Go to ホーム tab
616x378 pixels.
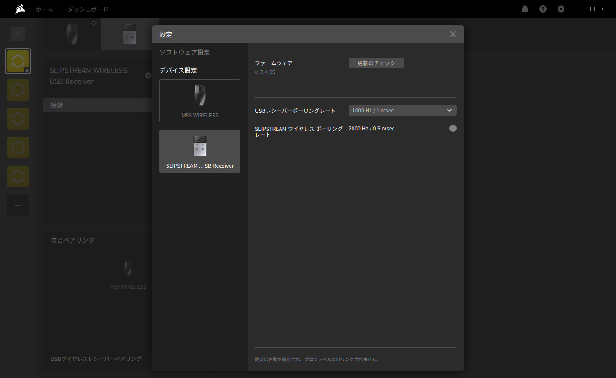pos(44,9)
